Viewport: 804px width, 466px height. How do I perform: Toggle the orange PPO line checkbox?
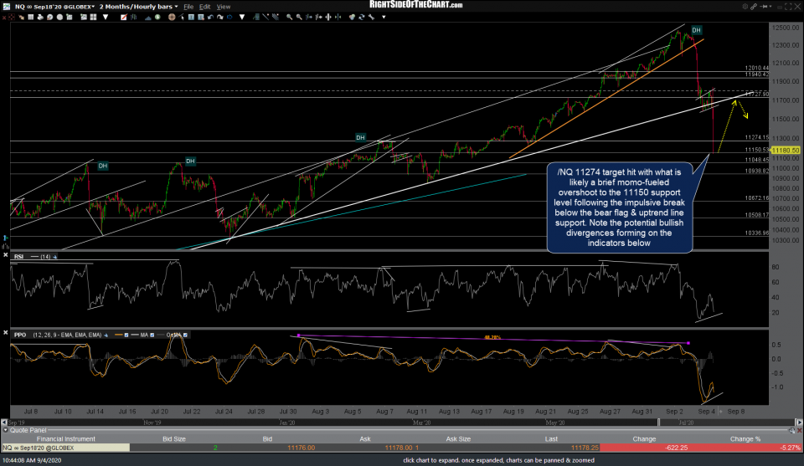(126, 335)
